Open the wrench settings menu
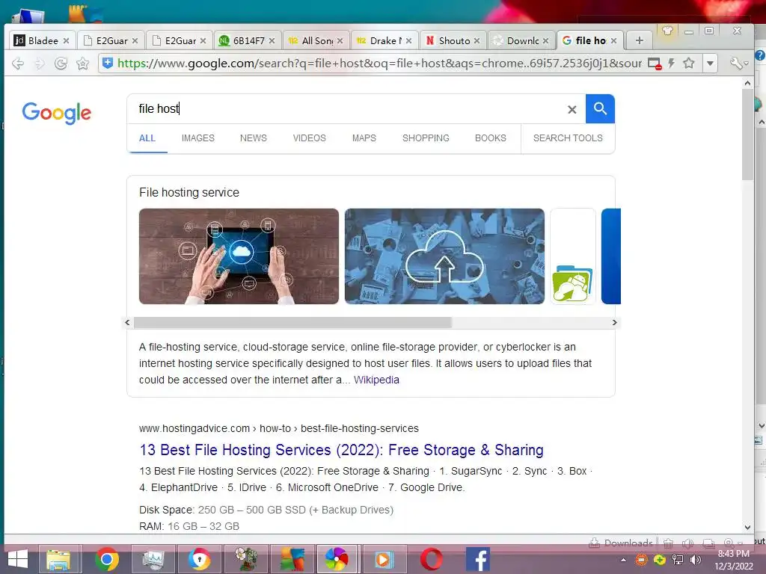This screenshot has width=766, height=574. click(738, 64)
